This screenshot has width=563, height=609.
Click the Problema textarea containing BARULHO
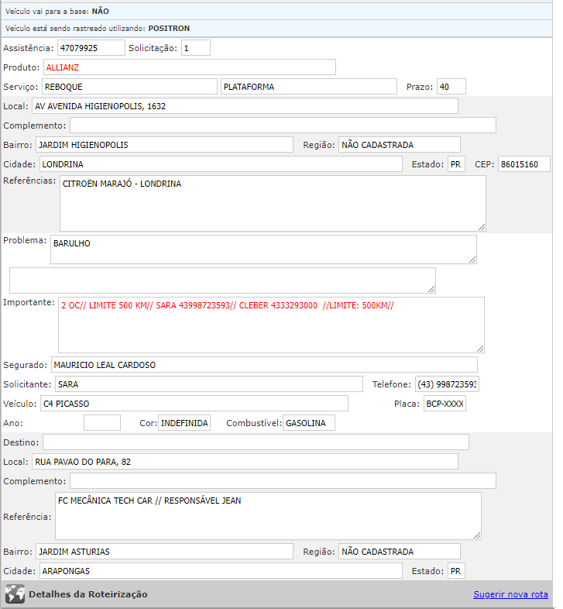(x=263, y=249)
